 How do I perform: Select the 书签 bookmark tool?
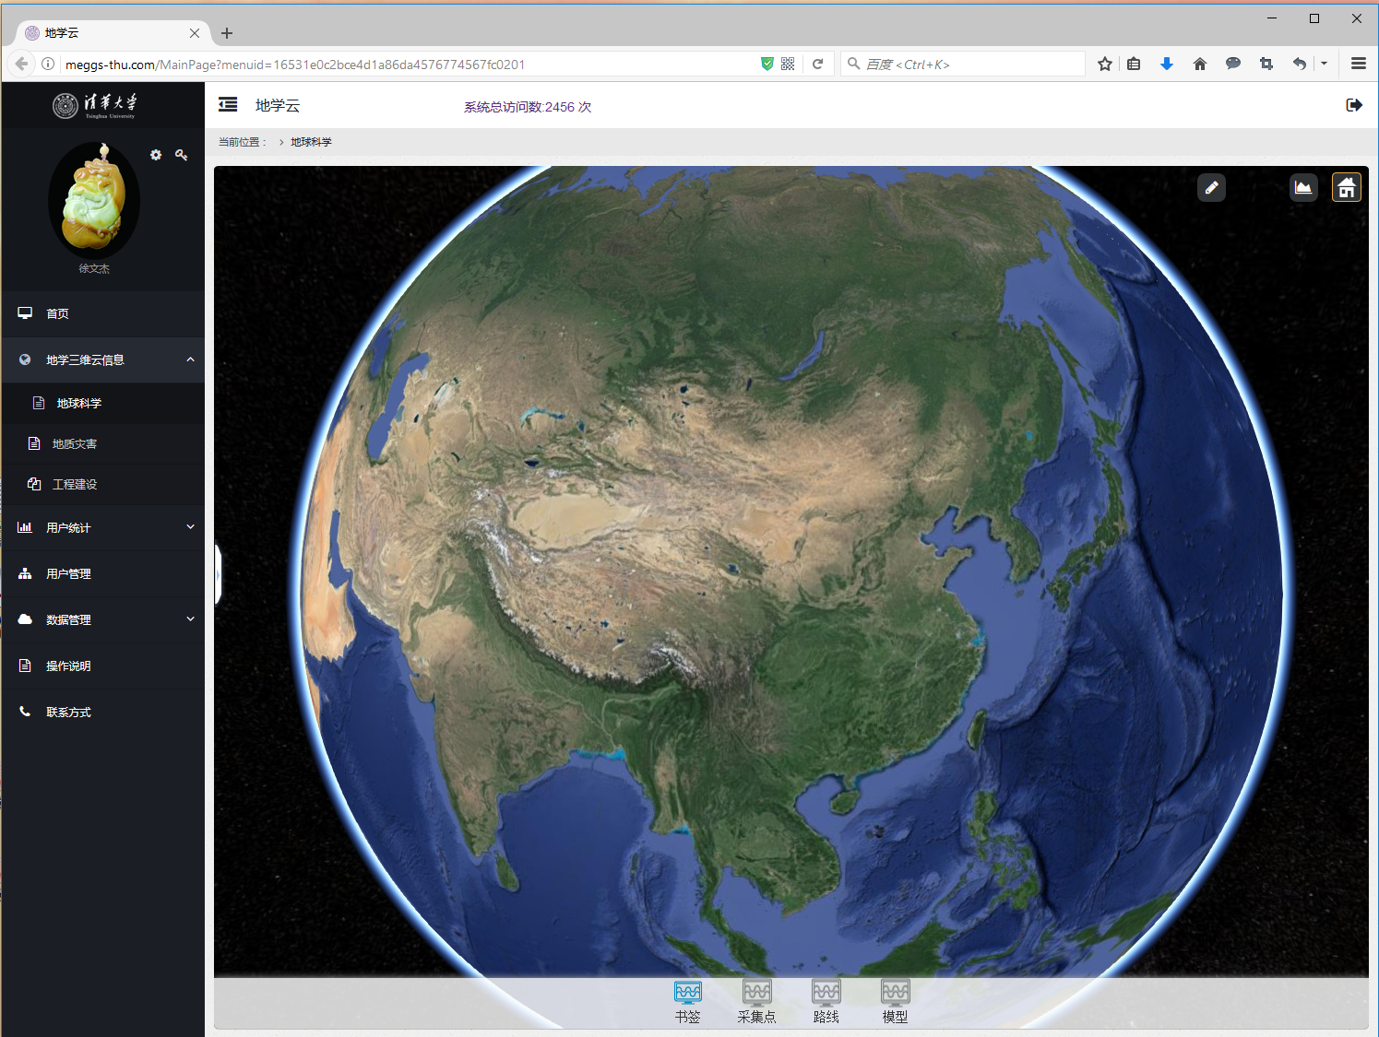pyautogui.click(x=687, y=1001)
